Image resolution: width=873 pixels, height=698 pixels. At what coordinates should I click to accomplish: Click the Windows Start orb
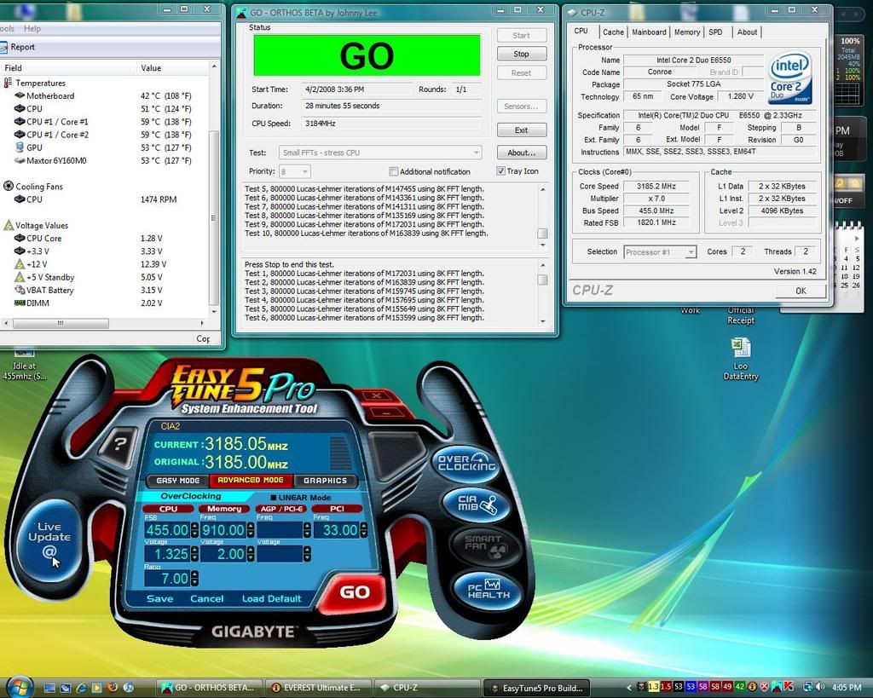(19, 686)
